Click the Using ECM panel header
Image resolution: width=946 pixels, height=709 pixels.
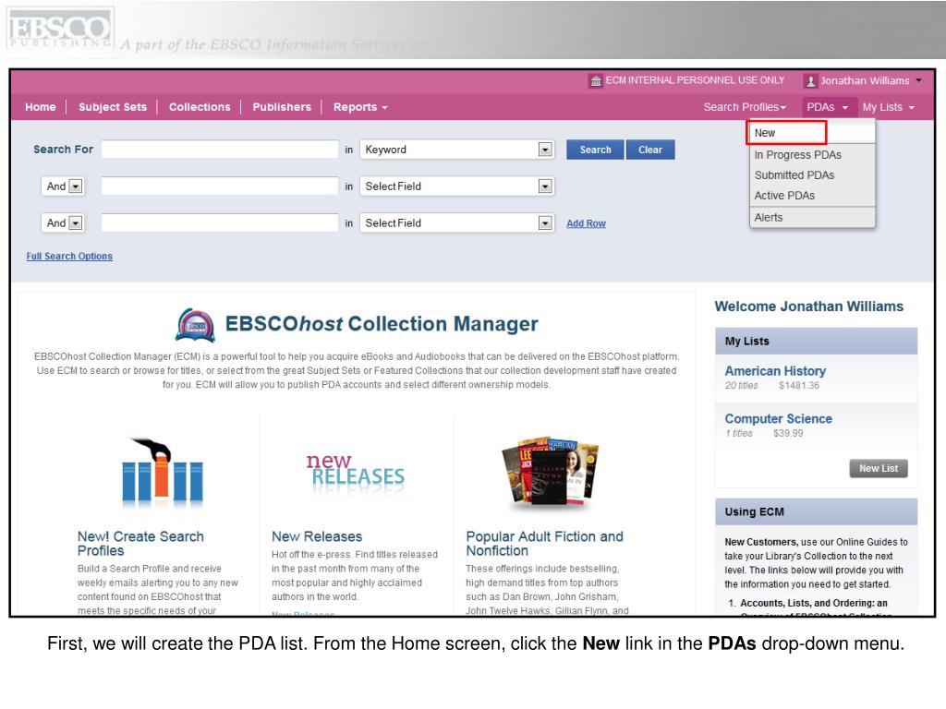pos(816,511)
